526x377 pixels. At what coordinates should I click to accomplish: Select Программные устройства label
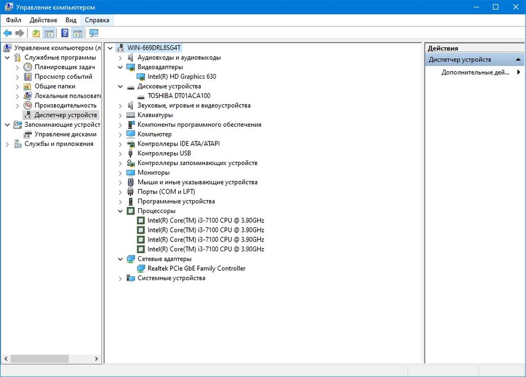coord(176,201)
